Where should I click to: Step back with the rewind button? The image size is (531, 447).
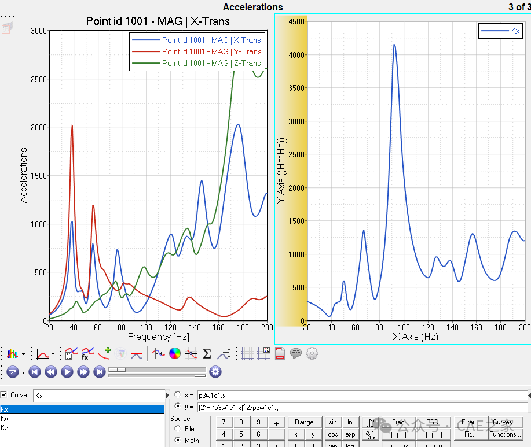(x=51, y=372)
